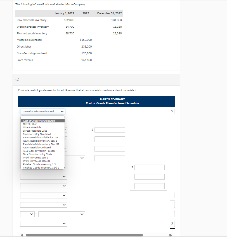Open the indented dropdown beside the fourth amount

(75, 158)
